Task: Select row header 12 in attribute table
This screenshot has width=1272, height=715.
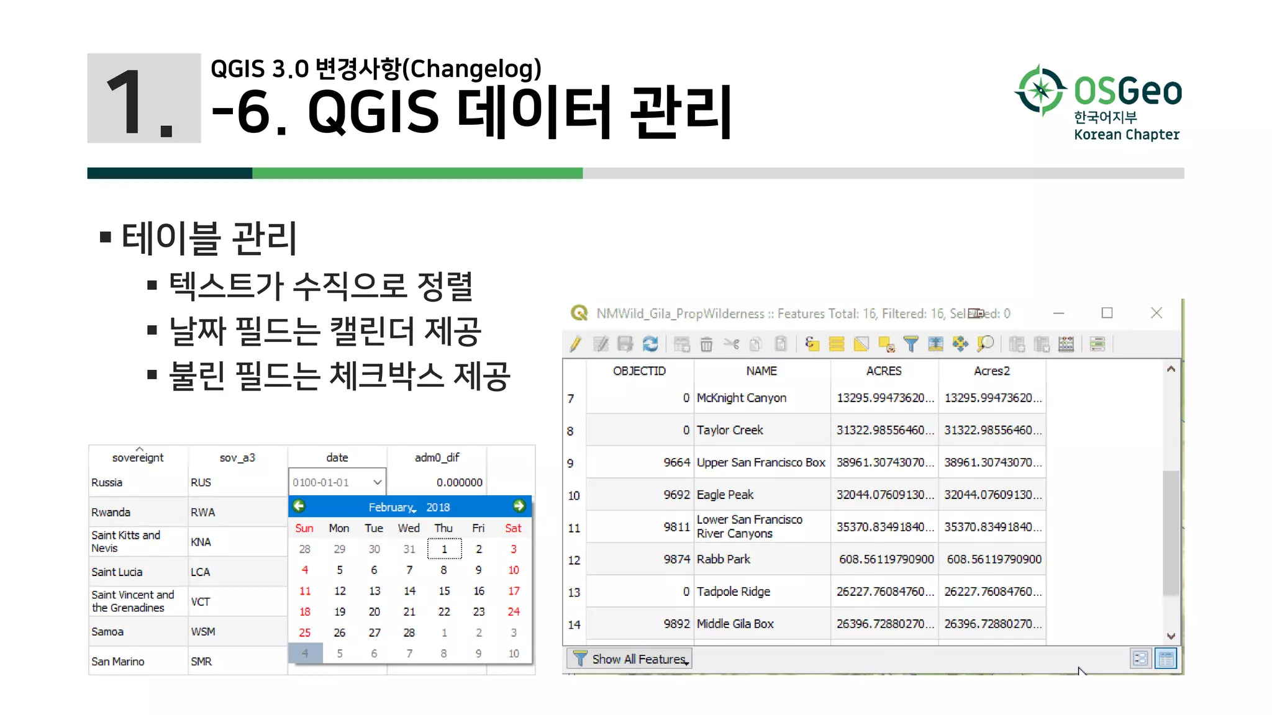Action: (x=574, y=559)
